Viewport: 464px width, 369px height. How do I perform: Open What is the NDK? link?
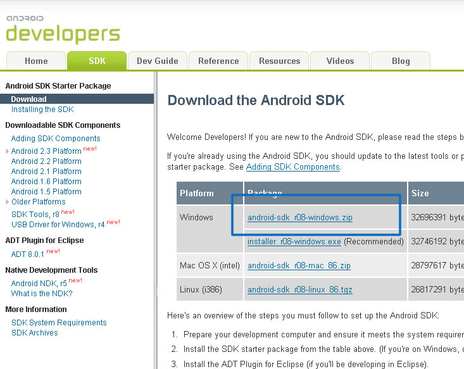(42, 294)
